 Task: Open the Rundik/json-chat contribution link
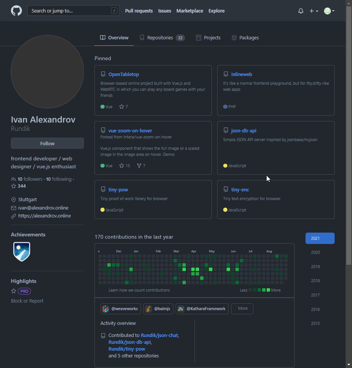pyautogui.click(x=159, y=335)
